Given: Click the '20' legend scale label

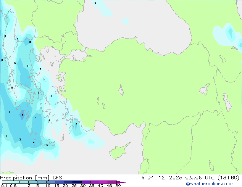Looking at the screenshot, I should (x=65, y=185).
